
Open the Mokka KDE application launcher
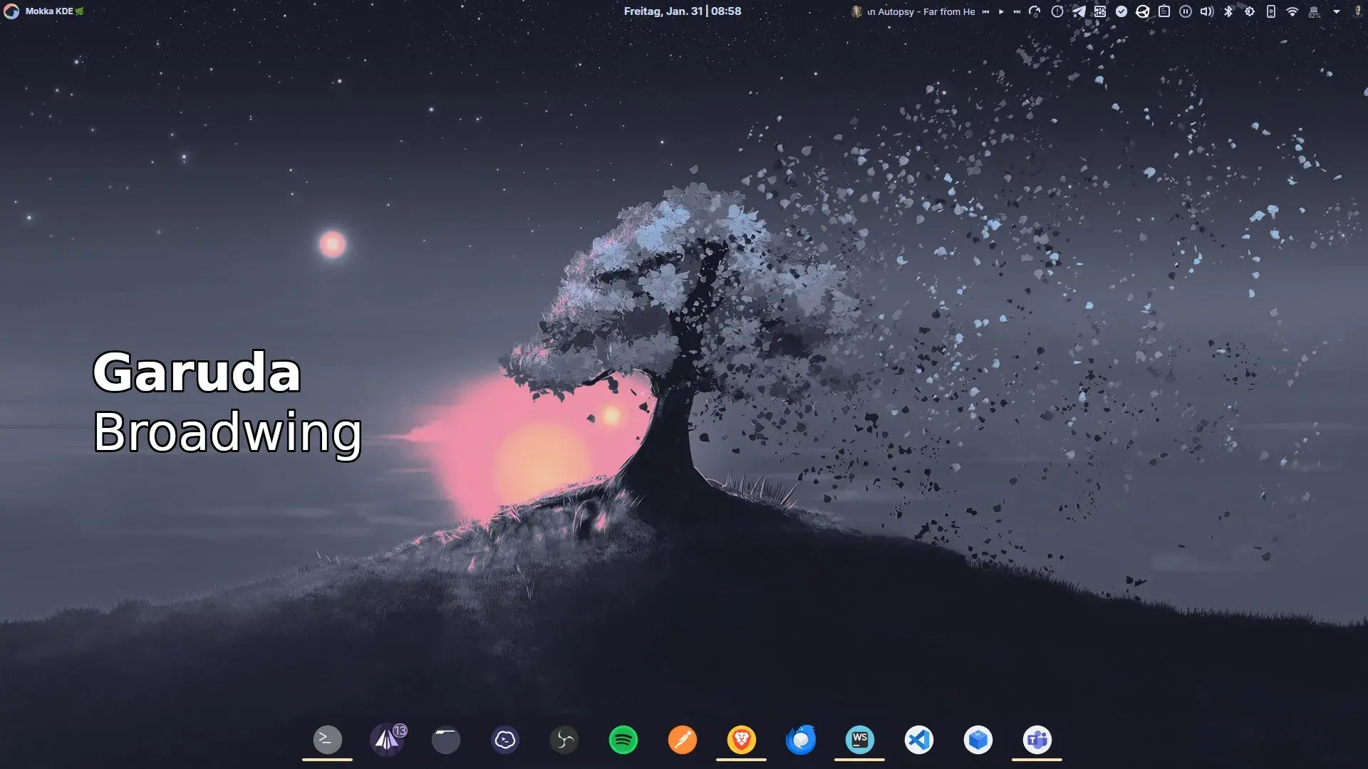click(x=43, y=11)
